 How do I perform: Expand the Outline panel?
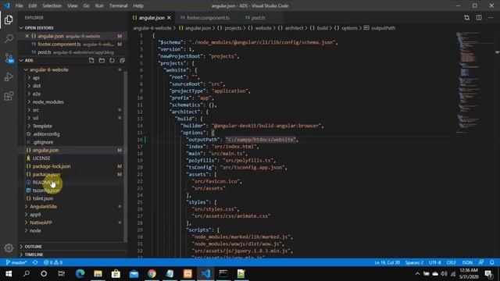[x=33, y=247]
